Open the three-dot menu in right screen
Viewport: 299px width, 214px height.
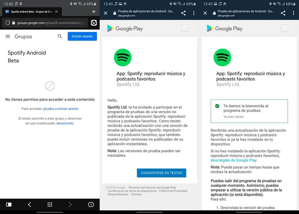293,13
